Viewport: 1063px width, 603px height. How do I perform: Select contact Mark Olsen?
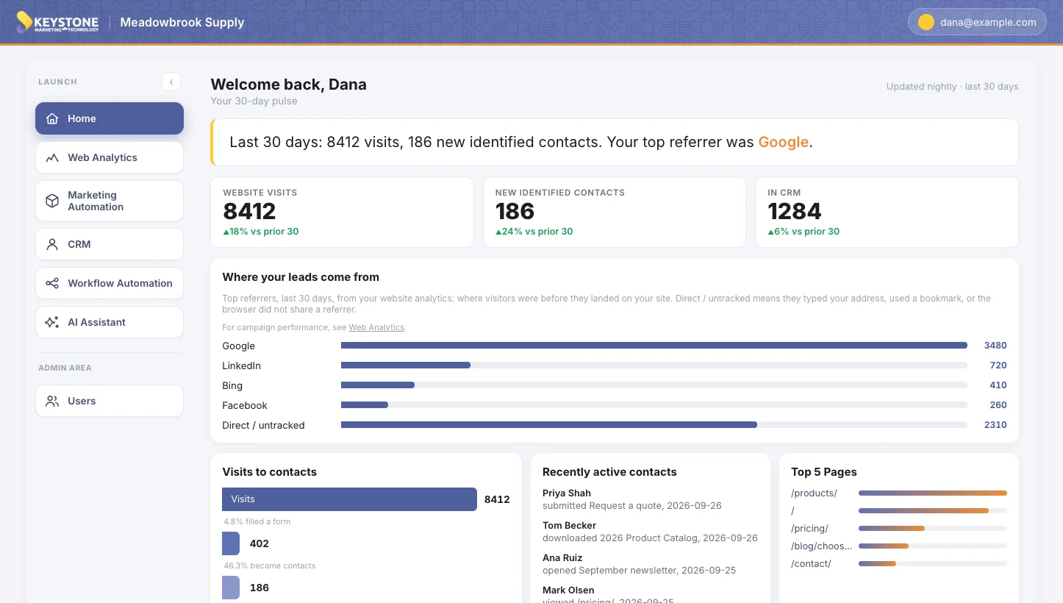568,590
